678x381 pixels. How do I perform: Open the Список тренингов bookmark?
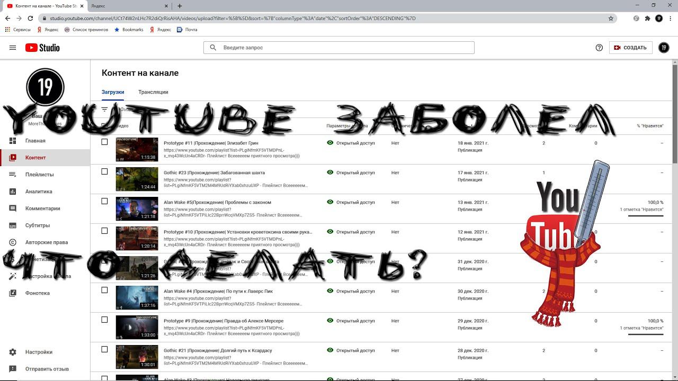86,30
